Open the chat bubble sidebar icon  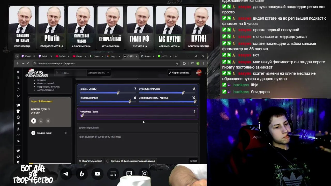(18, 156)
